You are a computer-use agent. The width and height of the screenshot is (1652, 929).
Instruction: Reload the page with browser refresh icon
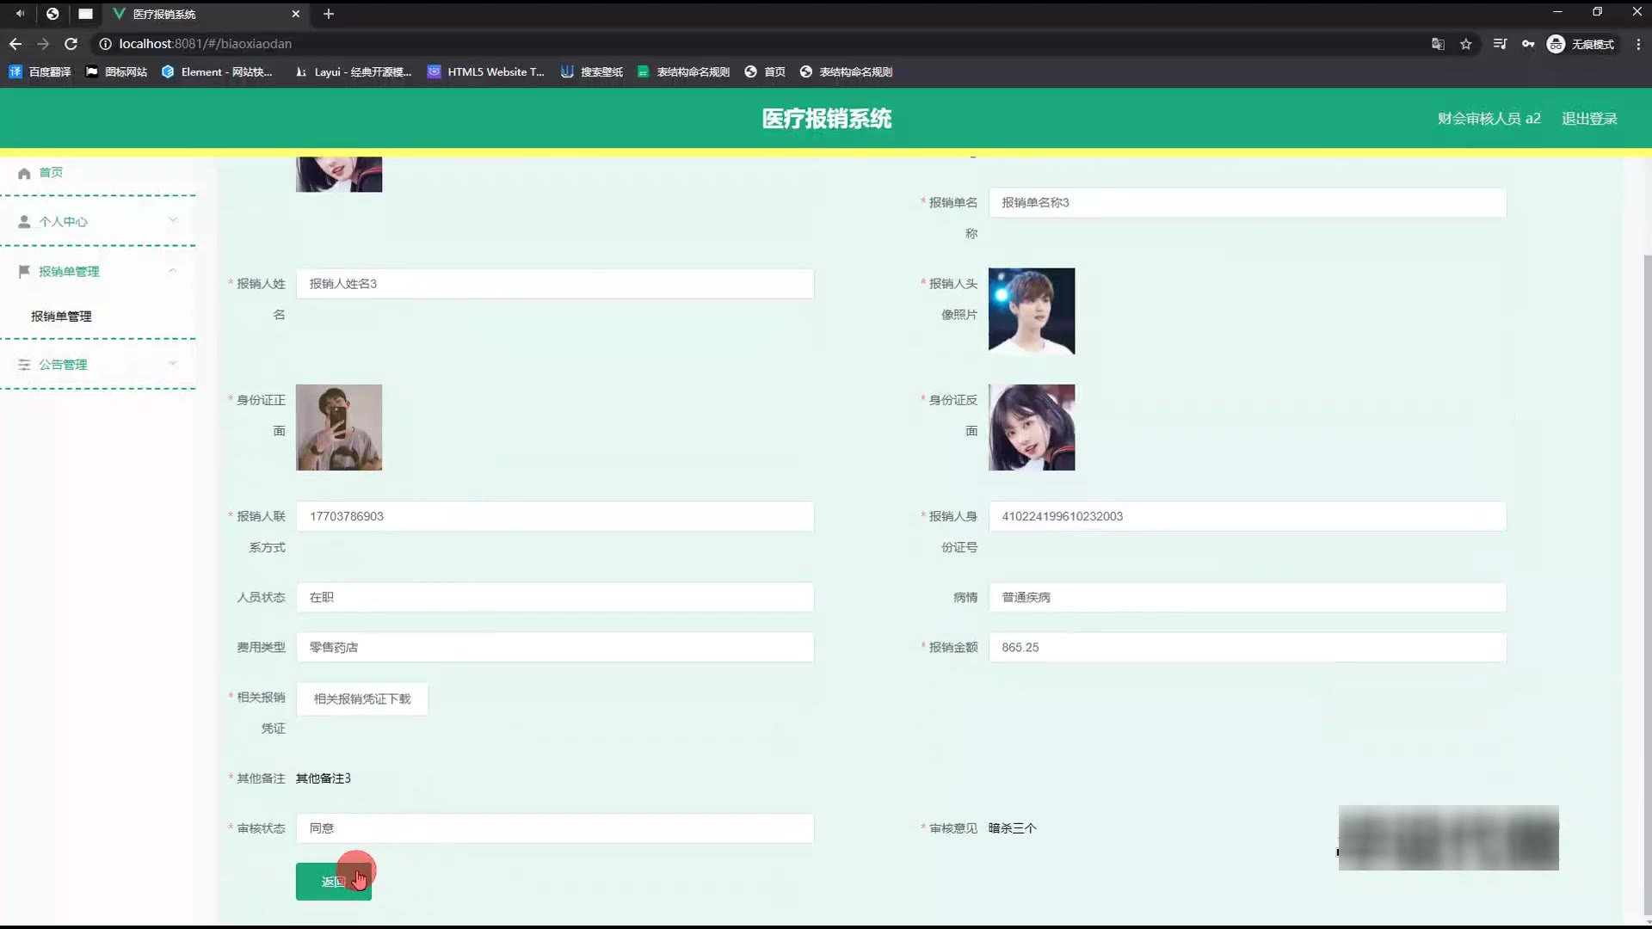71,44
